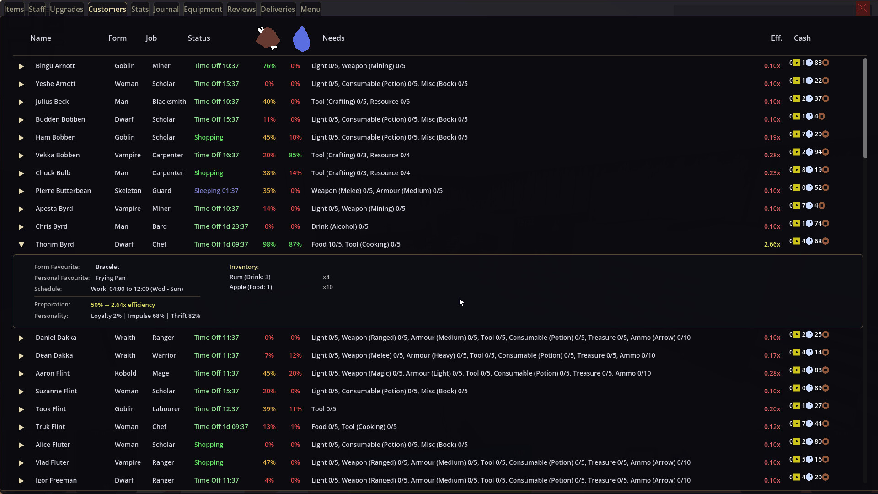The height and width of the screenshot is (494, 878).
Task: Expand Suzanne Flint's customer row
Action: click(x=21, y=391)
